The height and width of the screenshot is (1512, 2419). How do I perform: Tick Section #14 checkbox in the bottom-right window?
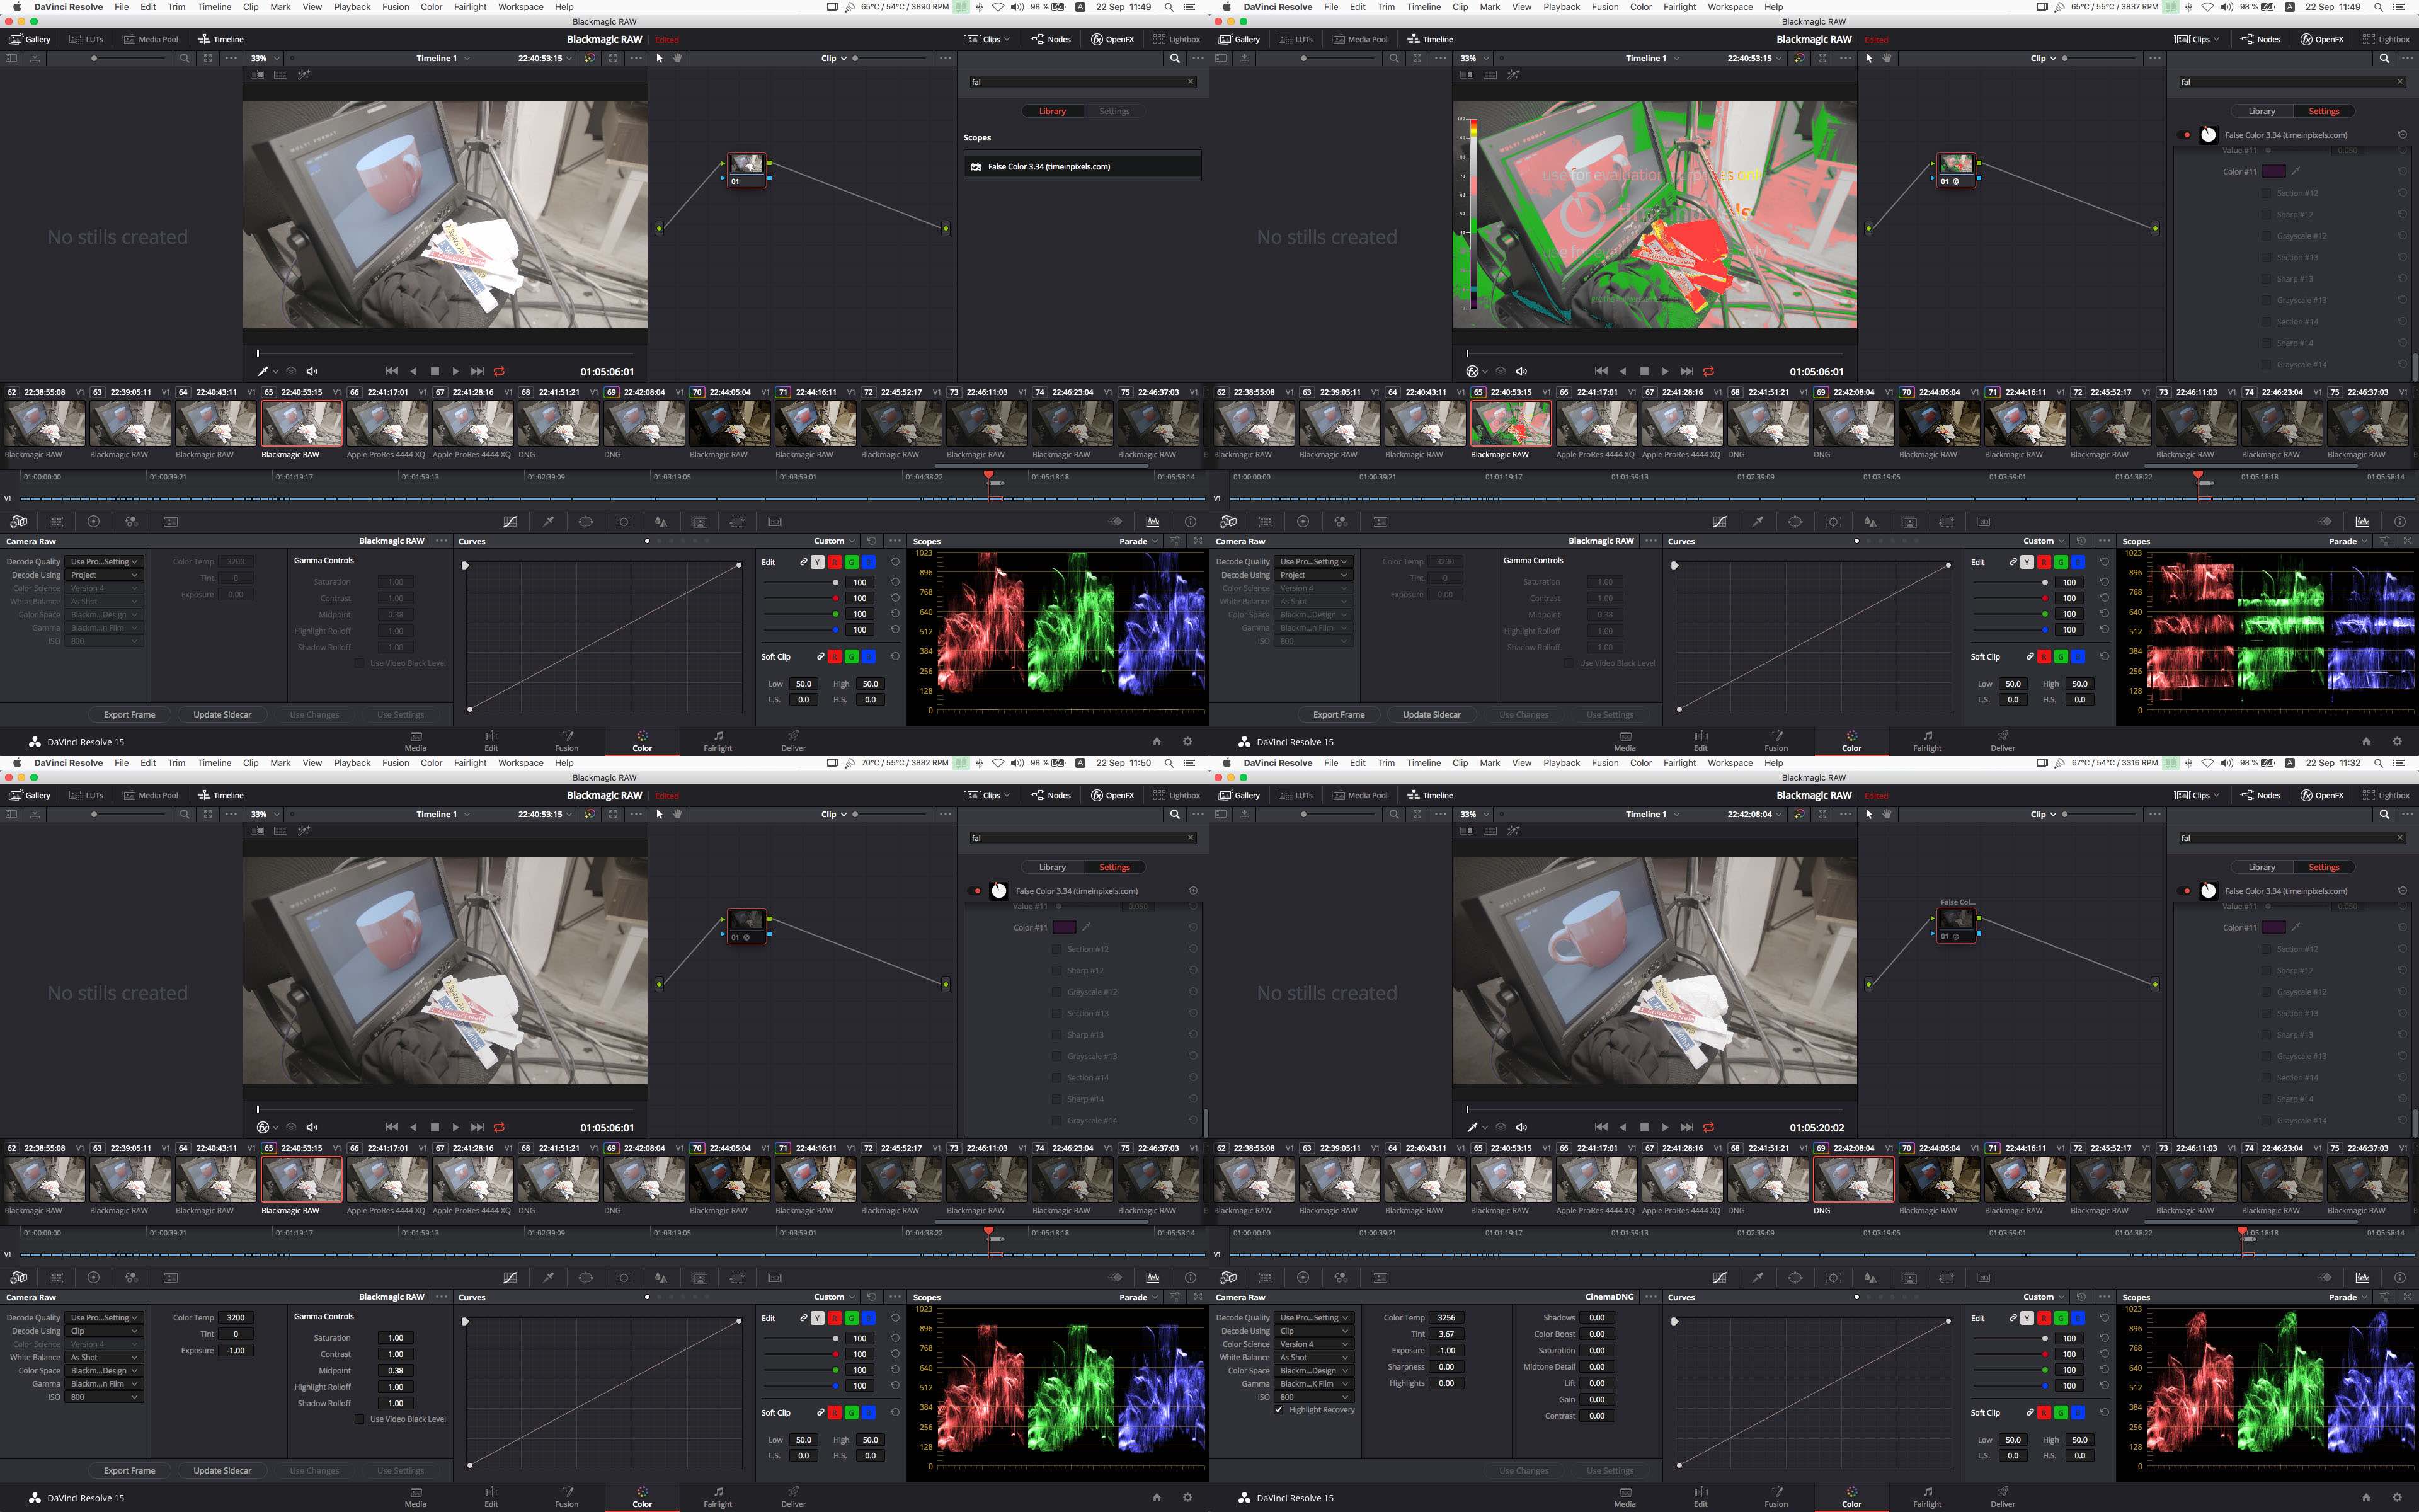point(2266,1078)
